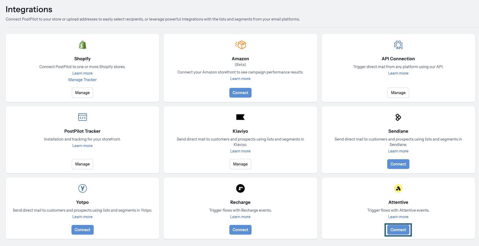Click the Sendlane lists and segments description
The image size is (479, 246).
click(x=398, y=142)
